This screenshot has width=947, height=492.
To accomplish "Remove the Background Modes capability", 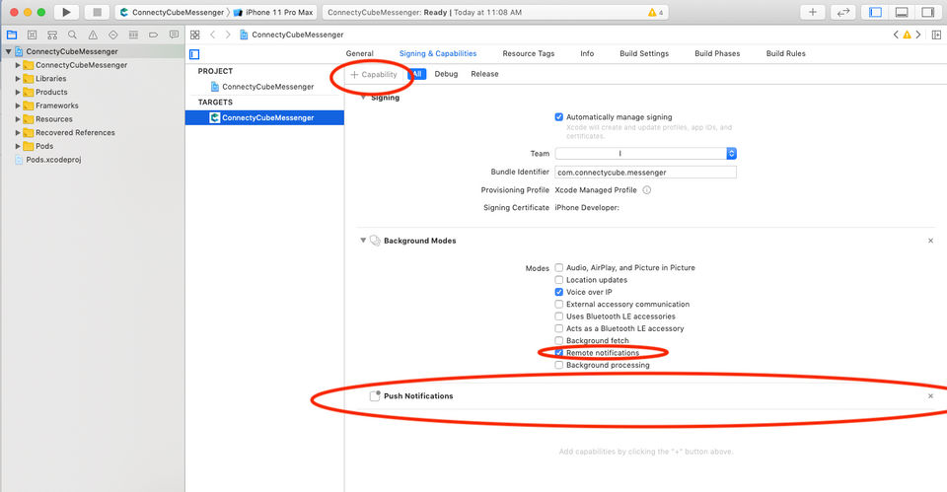I will (x=930, y=241).
